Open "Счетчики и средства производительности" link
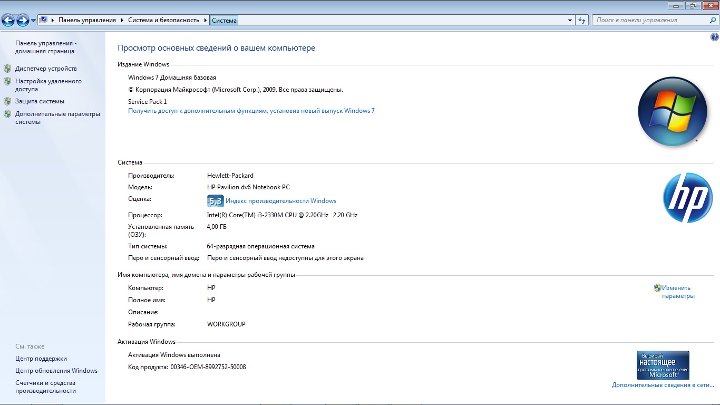Viewport: 720px width, 405px height. click(46, 387)
